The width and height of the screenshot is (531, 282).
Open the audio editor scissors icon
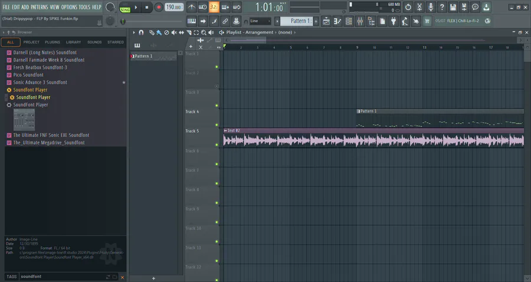coord(419,6)
